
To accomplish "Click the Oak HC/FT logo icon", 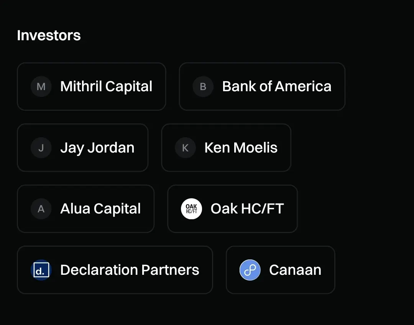I will click(191, 209).
